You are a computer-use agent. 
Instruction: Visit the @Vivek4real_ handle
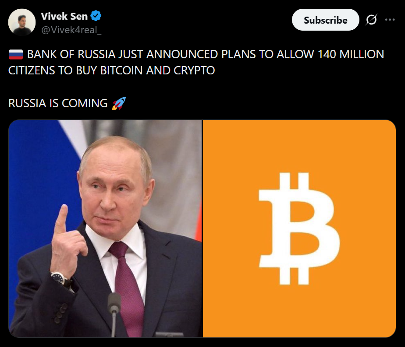(71, 30)
